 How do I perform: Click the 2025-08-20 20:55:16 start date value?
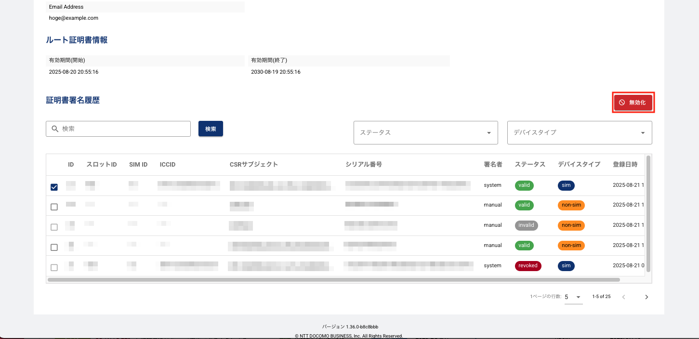click(74, 72)
